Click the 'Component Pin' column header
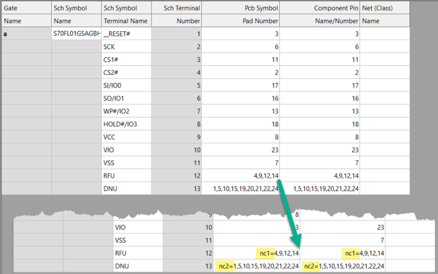The height and width of the screenshot is (274, 438). [320, 8]
